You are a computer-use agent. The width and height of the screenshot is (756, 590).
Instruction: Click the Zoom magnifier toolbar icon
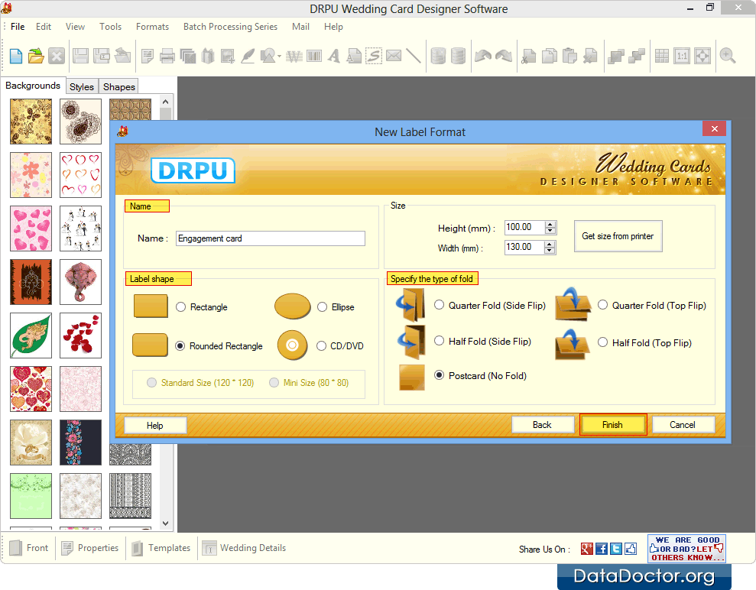click(728, 57)
